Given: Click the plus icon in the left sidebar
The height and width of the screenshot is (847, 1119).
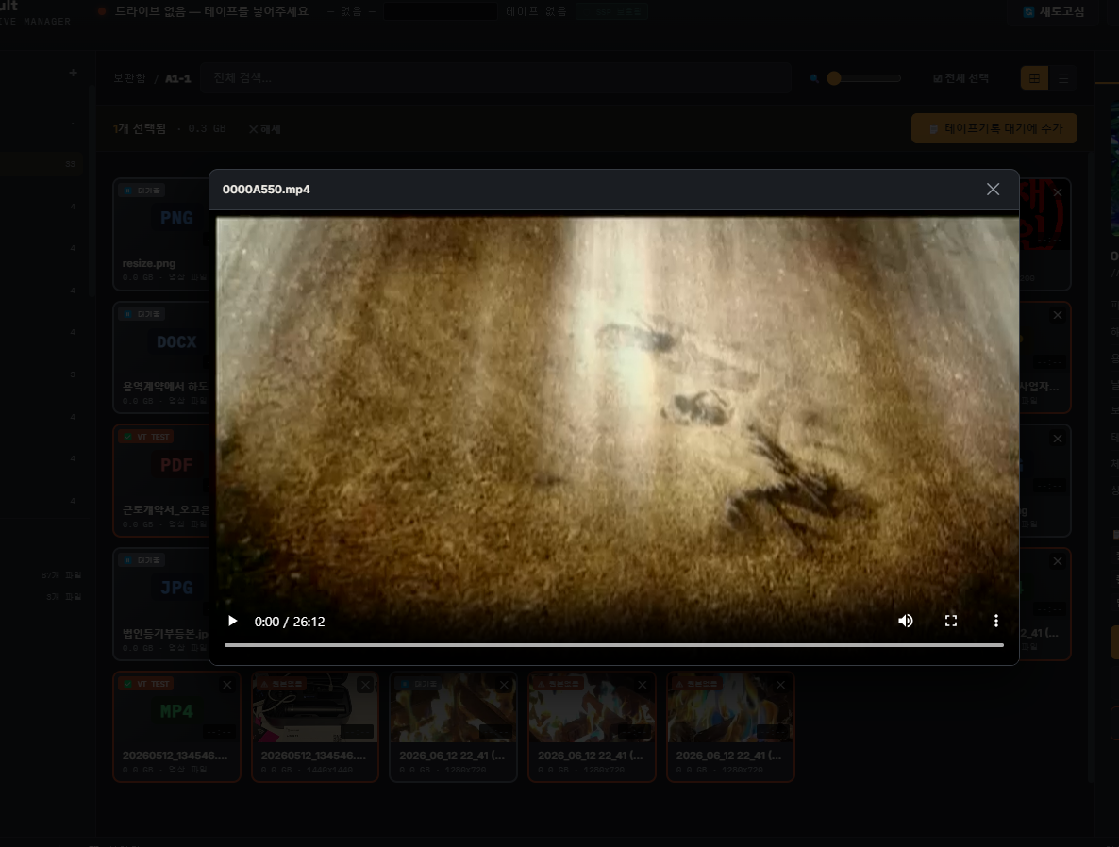Looking at the screenshot, I should point(73,73).
